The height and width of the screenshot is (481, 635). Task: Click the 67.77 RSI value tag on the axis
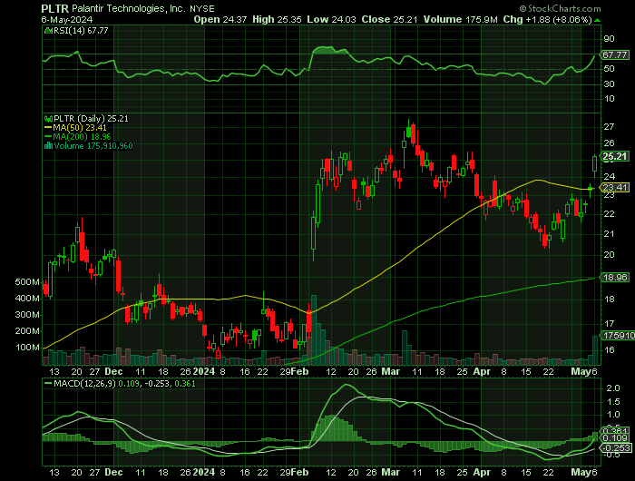pos(614,54)
